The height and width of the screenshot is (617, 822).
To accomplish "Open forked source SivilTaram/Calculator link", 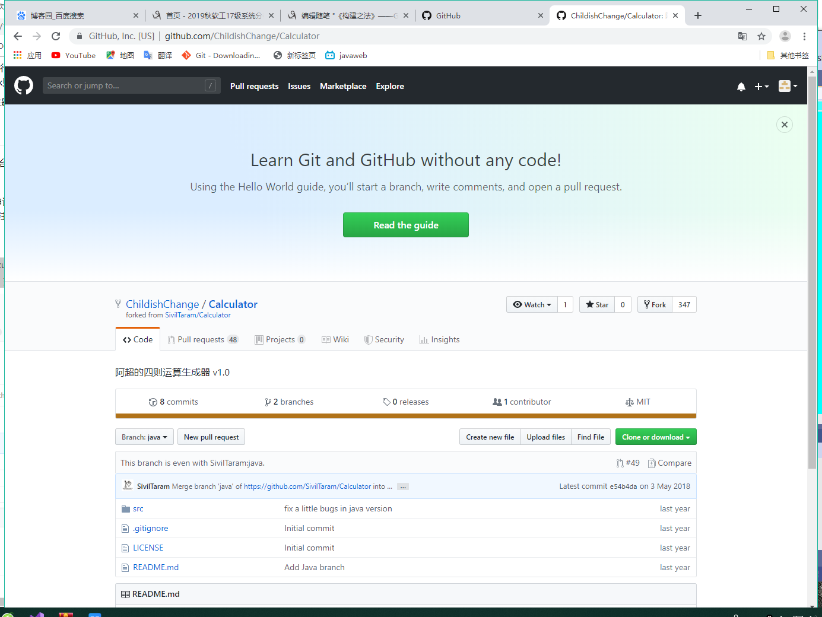I will tap(198, 315).
